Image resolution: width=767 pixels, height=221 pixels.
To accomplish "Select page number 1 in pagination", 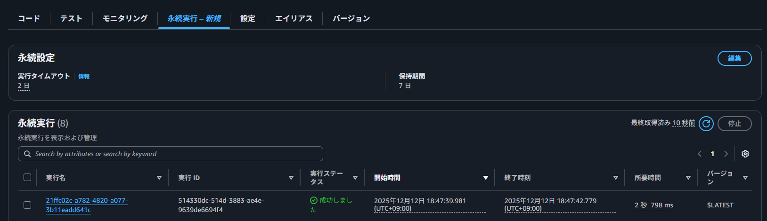I will 712,154.
